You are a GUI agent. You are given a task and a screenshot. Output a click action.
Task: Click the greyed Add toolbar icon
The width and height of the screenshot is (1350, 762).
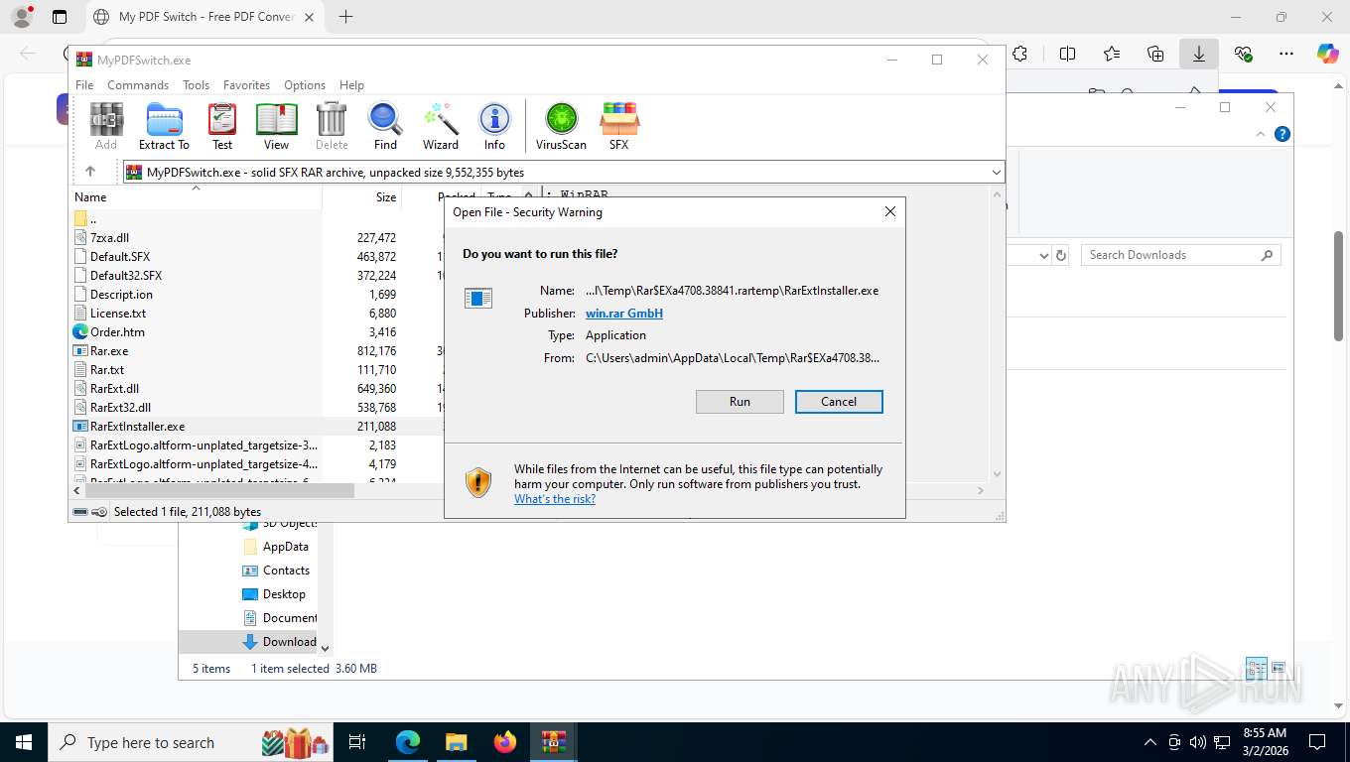106,126
